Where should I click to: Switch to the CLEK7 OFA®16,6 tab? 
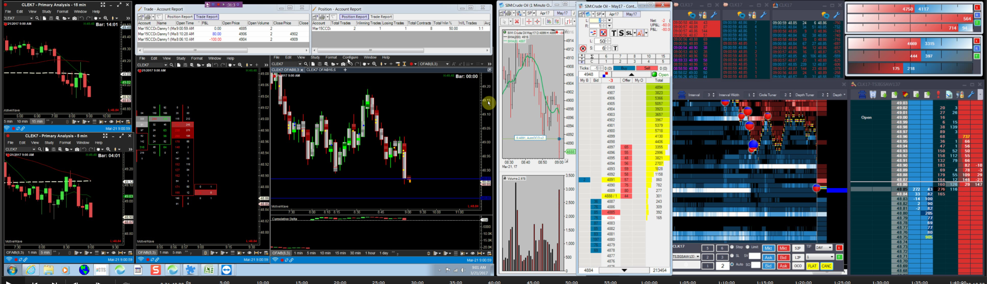pyautogui.click(x=321, y=70)
